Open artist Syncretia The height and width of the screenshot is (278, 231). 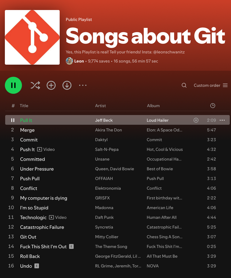pyautogui.click(x=104, y=227)
